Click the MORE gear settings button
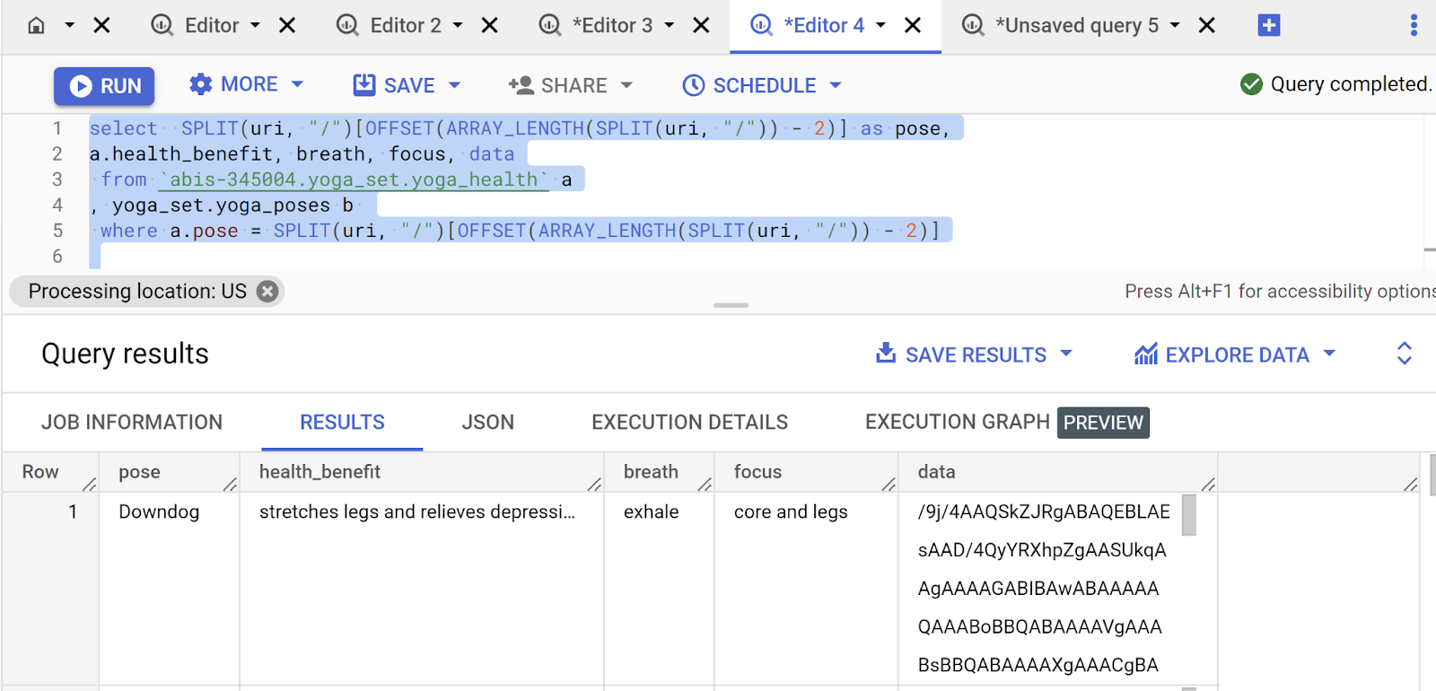The height and width of the screenshot is (691, 1436). pyautogui.click(x=247, y=84)
